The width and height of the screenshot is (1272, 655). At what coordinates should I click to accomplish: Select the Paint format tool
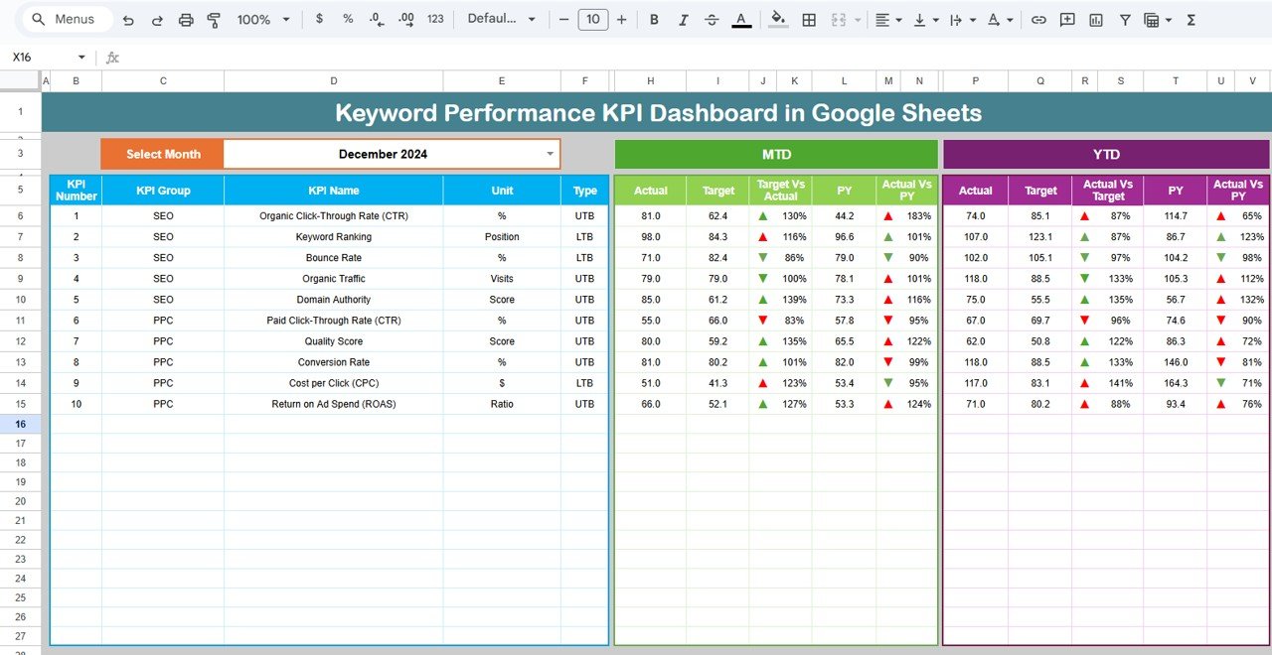pyautogui.click(x=214, y=19)
